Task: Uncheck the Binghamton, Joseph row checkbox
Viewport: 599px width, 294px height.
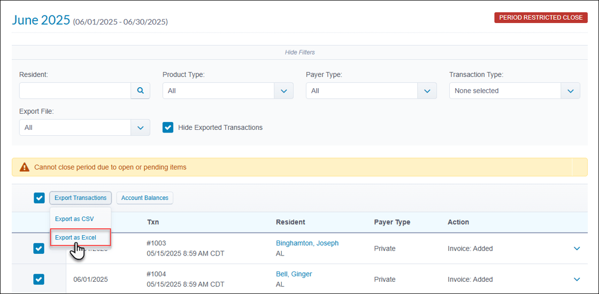Action: 39,249
